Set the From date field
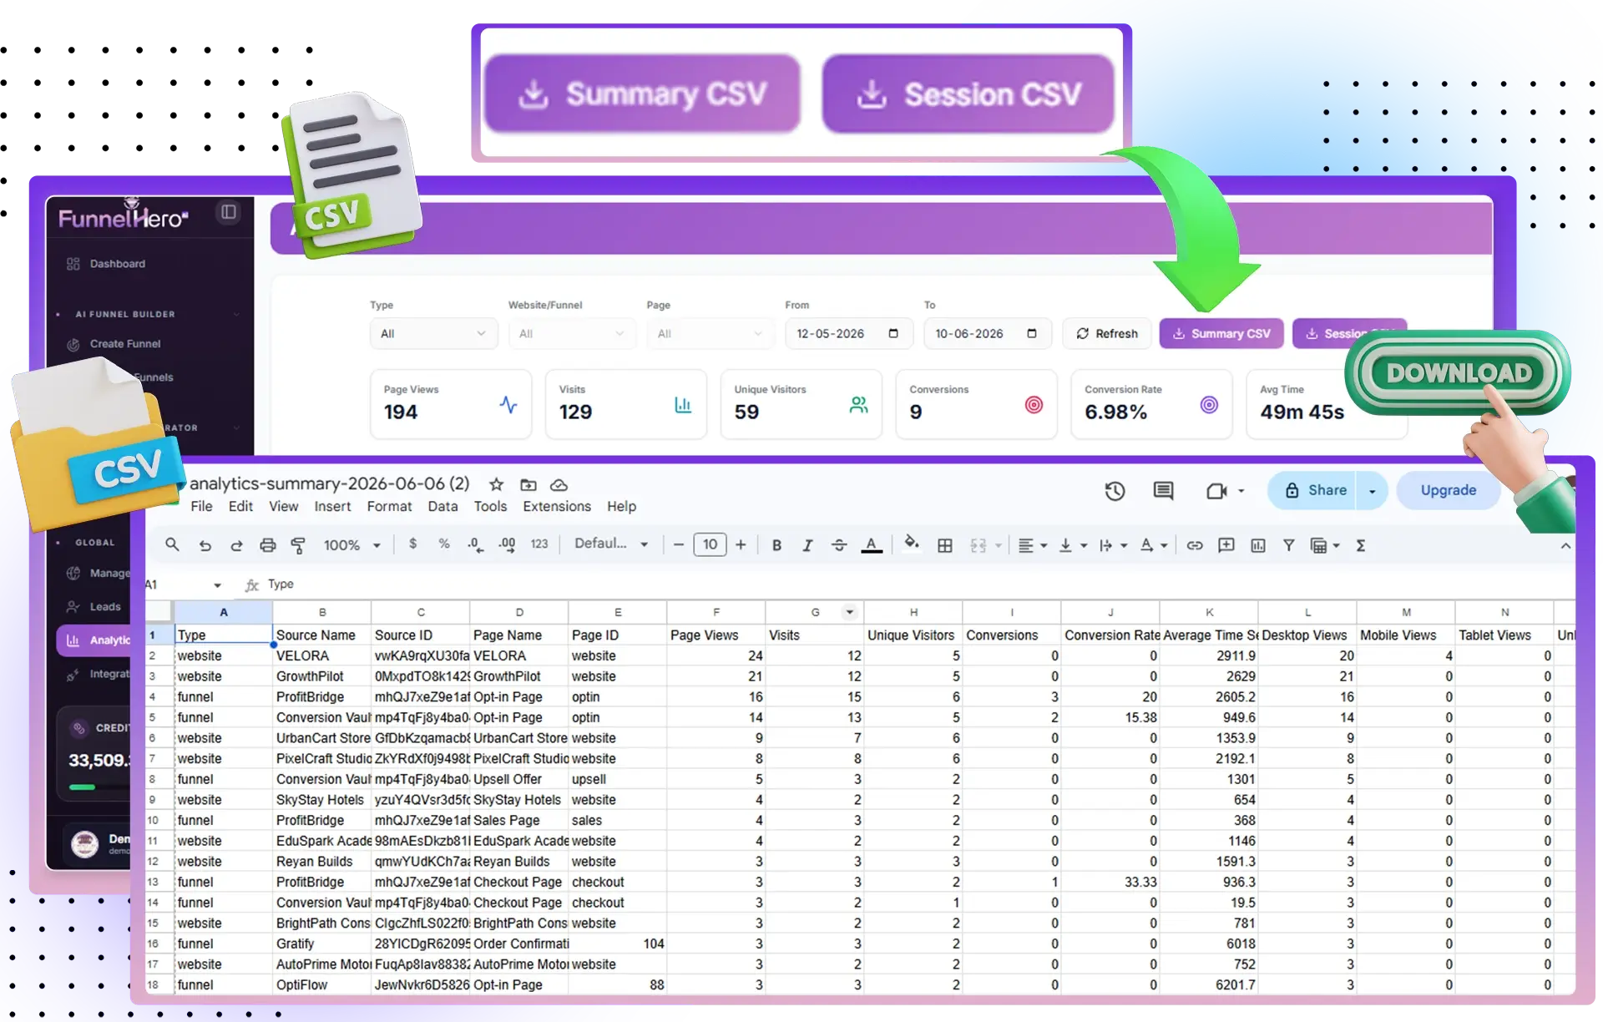This screenshot has width=1603, height=1022. coord(847,333)
